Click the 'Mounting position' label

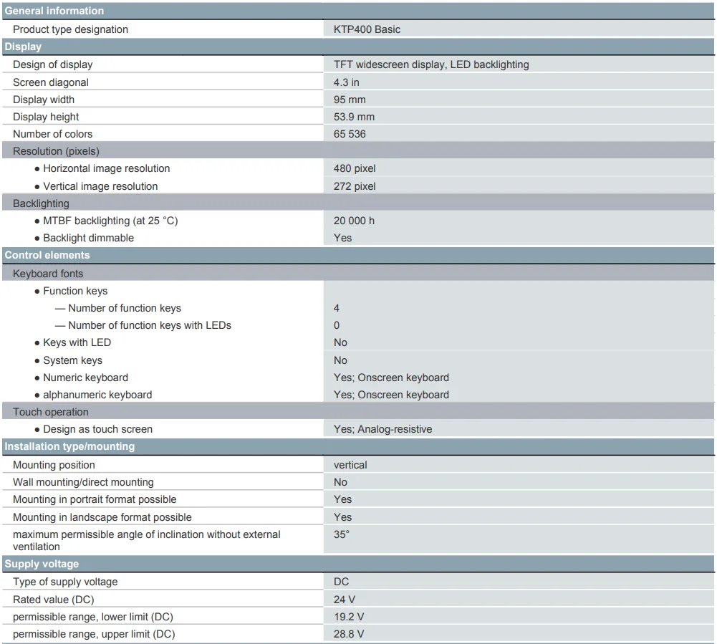click(54, 465)
